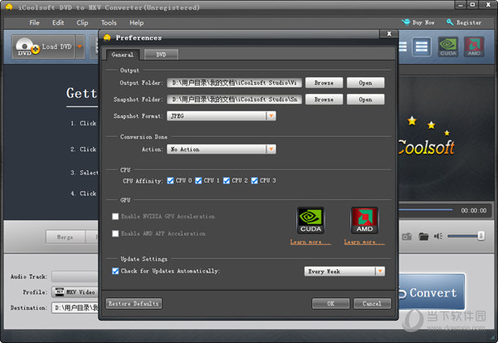
Task: Open the Clip menu
Action: point(82,22)
